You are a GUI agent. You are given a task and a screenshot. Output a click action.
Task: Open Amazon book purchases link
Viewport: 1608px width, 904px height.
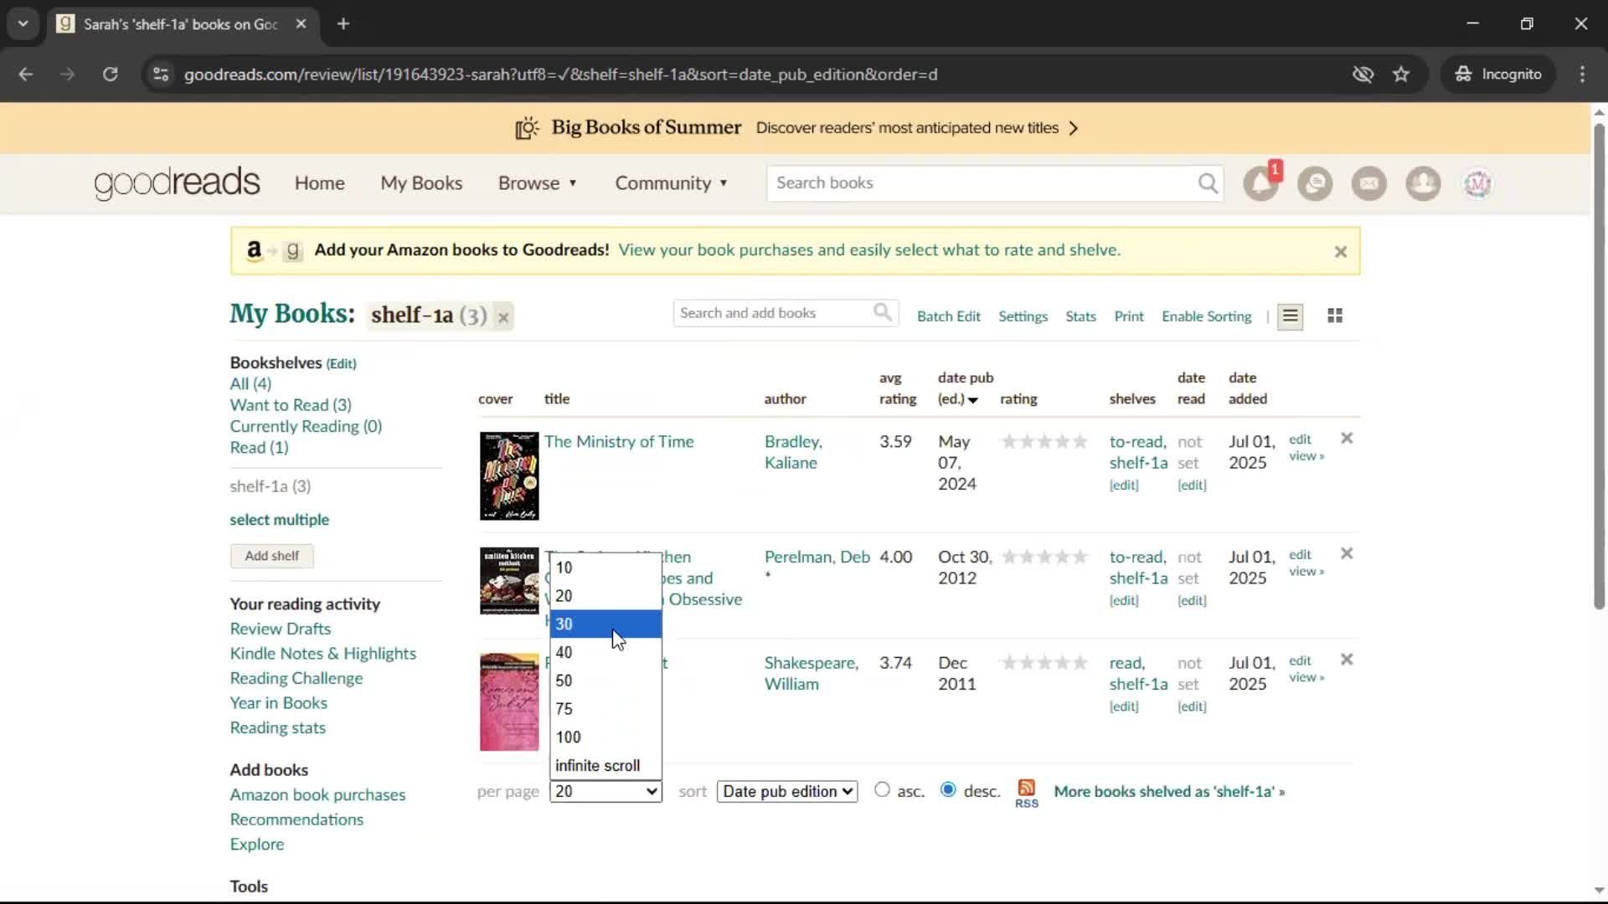pyautogui.click(x=317, y=795)
